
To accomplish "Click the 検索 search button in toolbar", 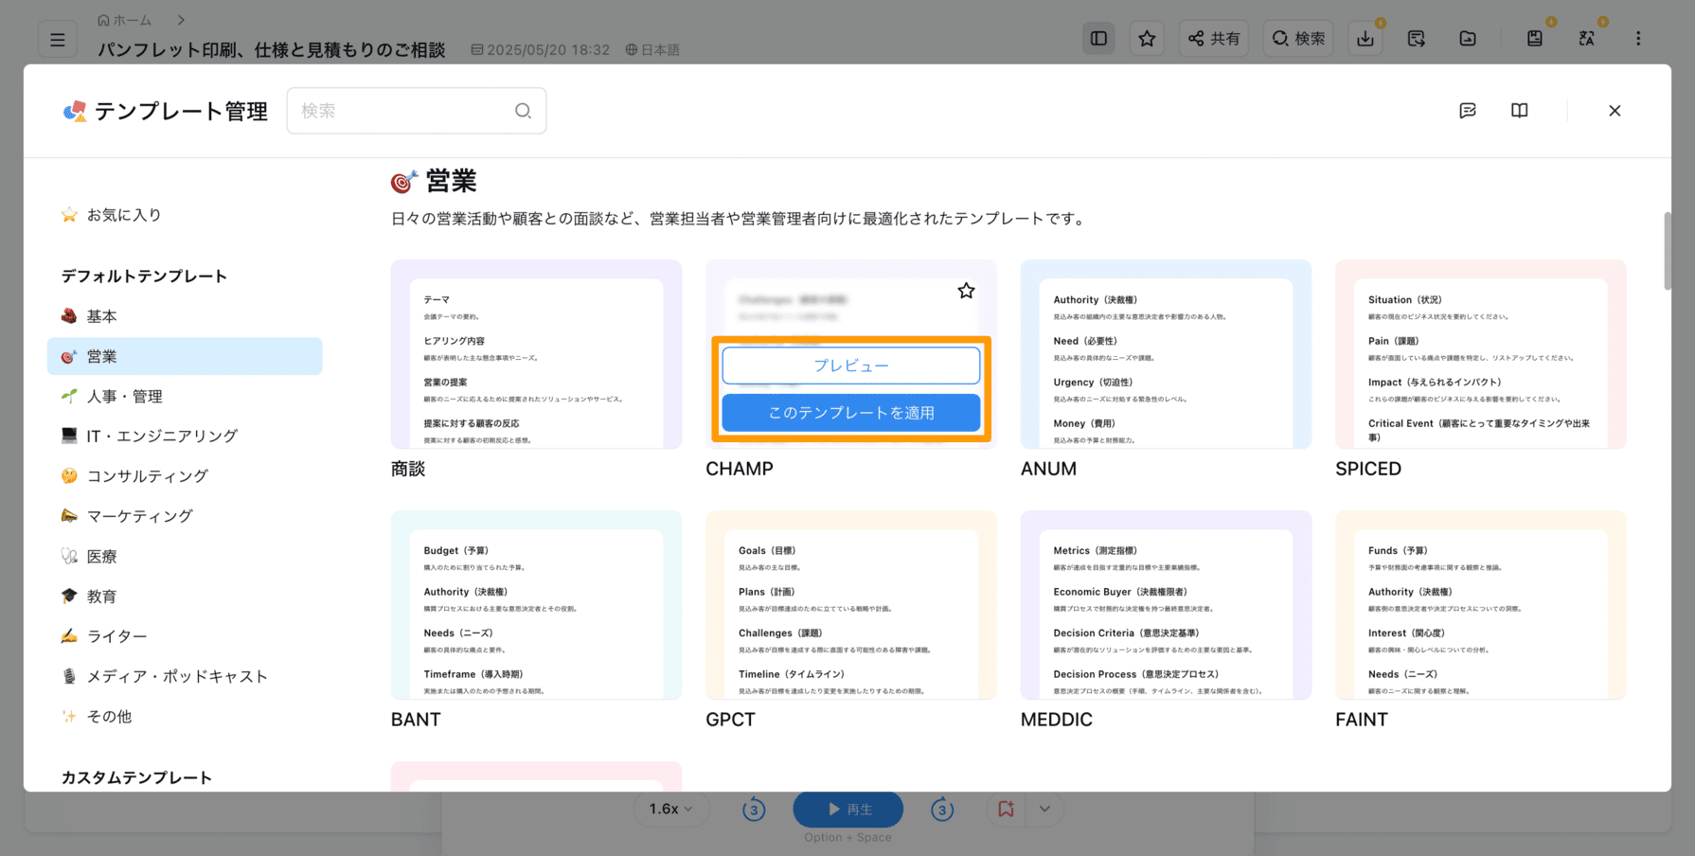I will 1298,38.
